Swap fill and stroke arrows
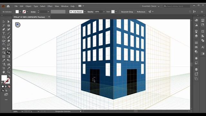Screen dimensions: 206x116 [x=9, y=76]
